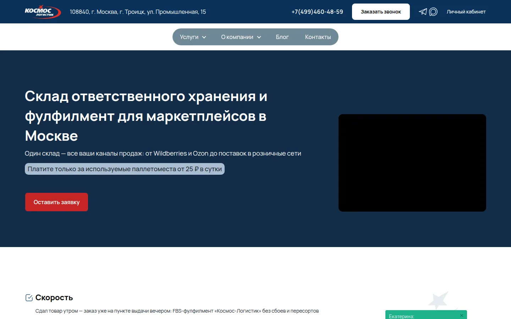Open the Личный кабинет link

[x=466, y=12]
